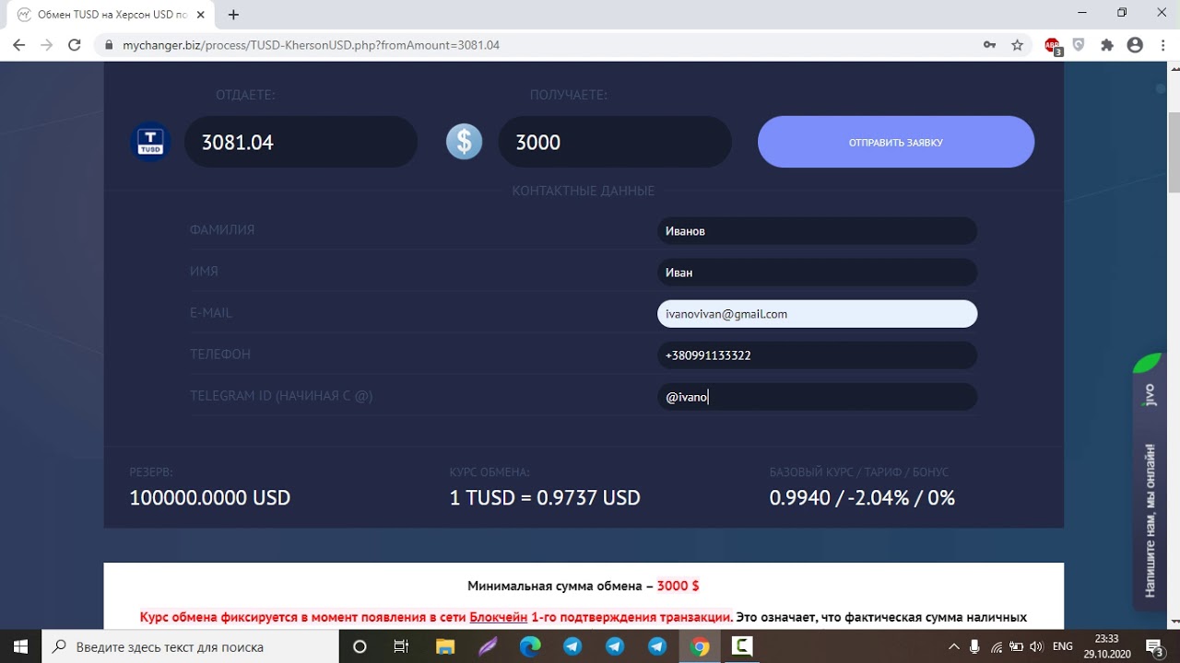The width and height of the screenshot is (1180, 663).
Task: Open the notification center icon
Action: (1154, 646)
